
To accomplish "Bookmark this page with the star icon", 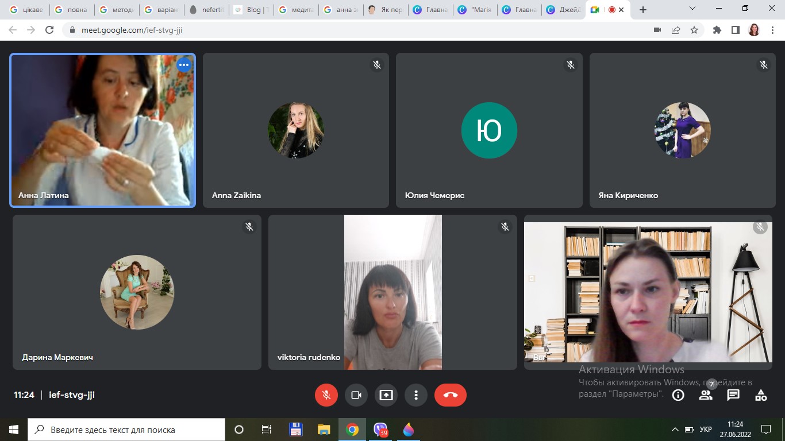I will point(694,30).
